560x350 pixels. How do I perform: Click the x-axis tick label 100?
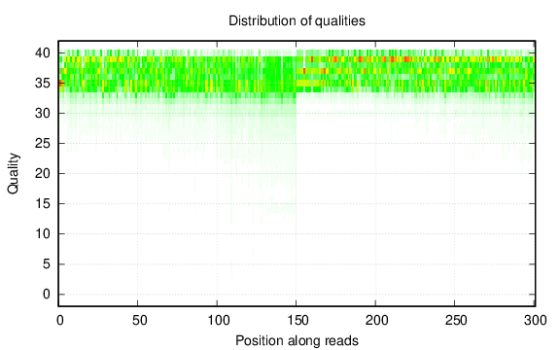coord(219,321)
